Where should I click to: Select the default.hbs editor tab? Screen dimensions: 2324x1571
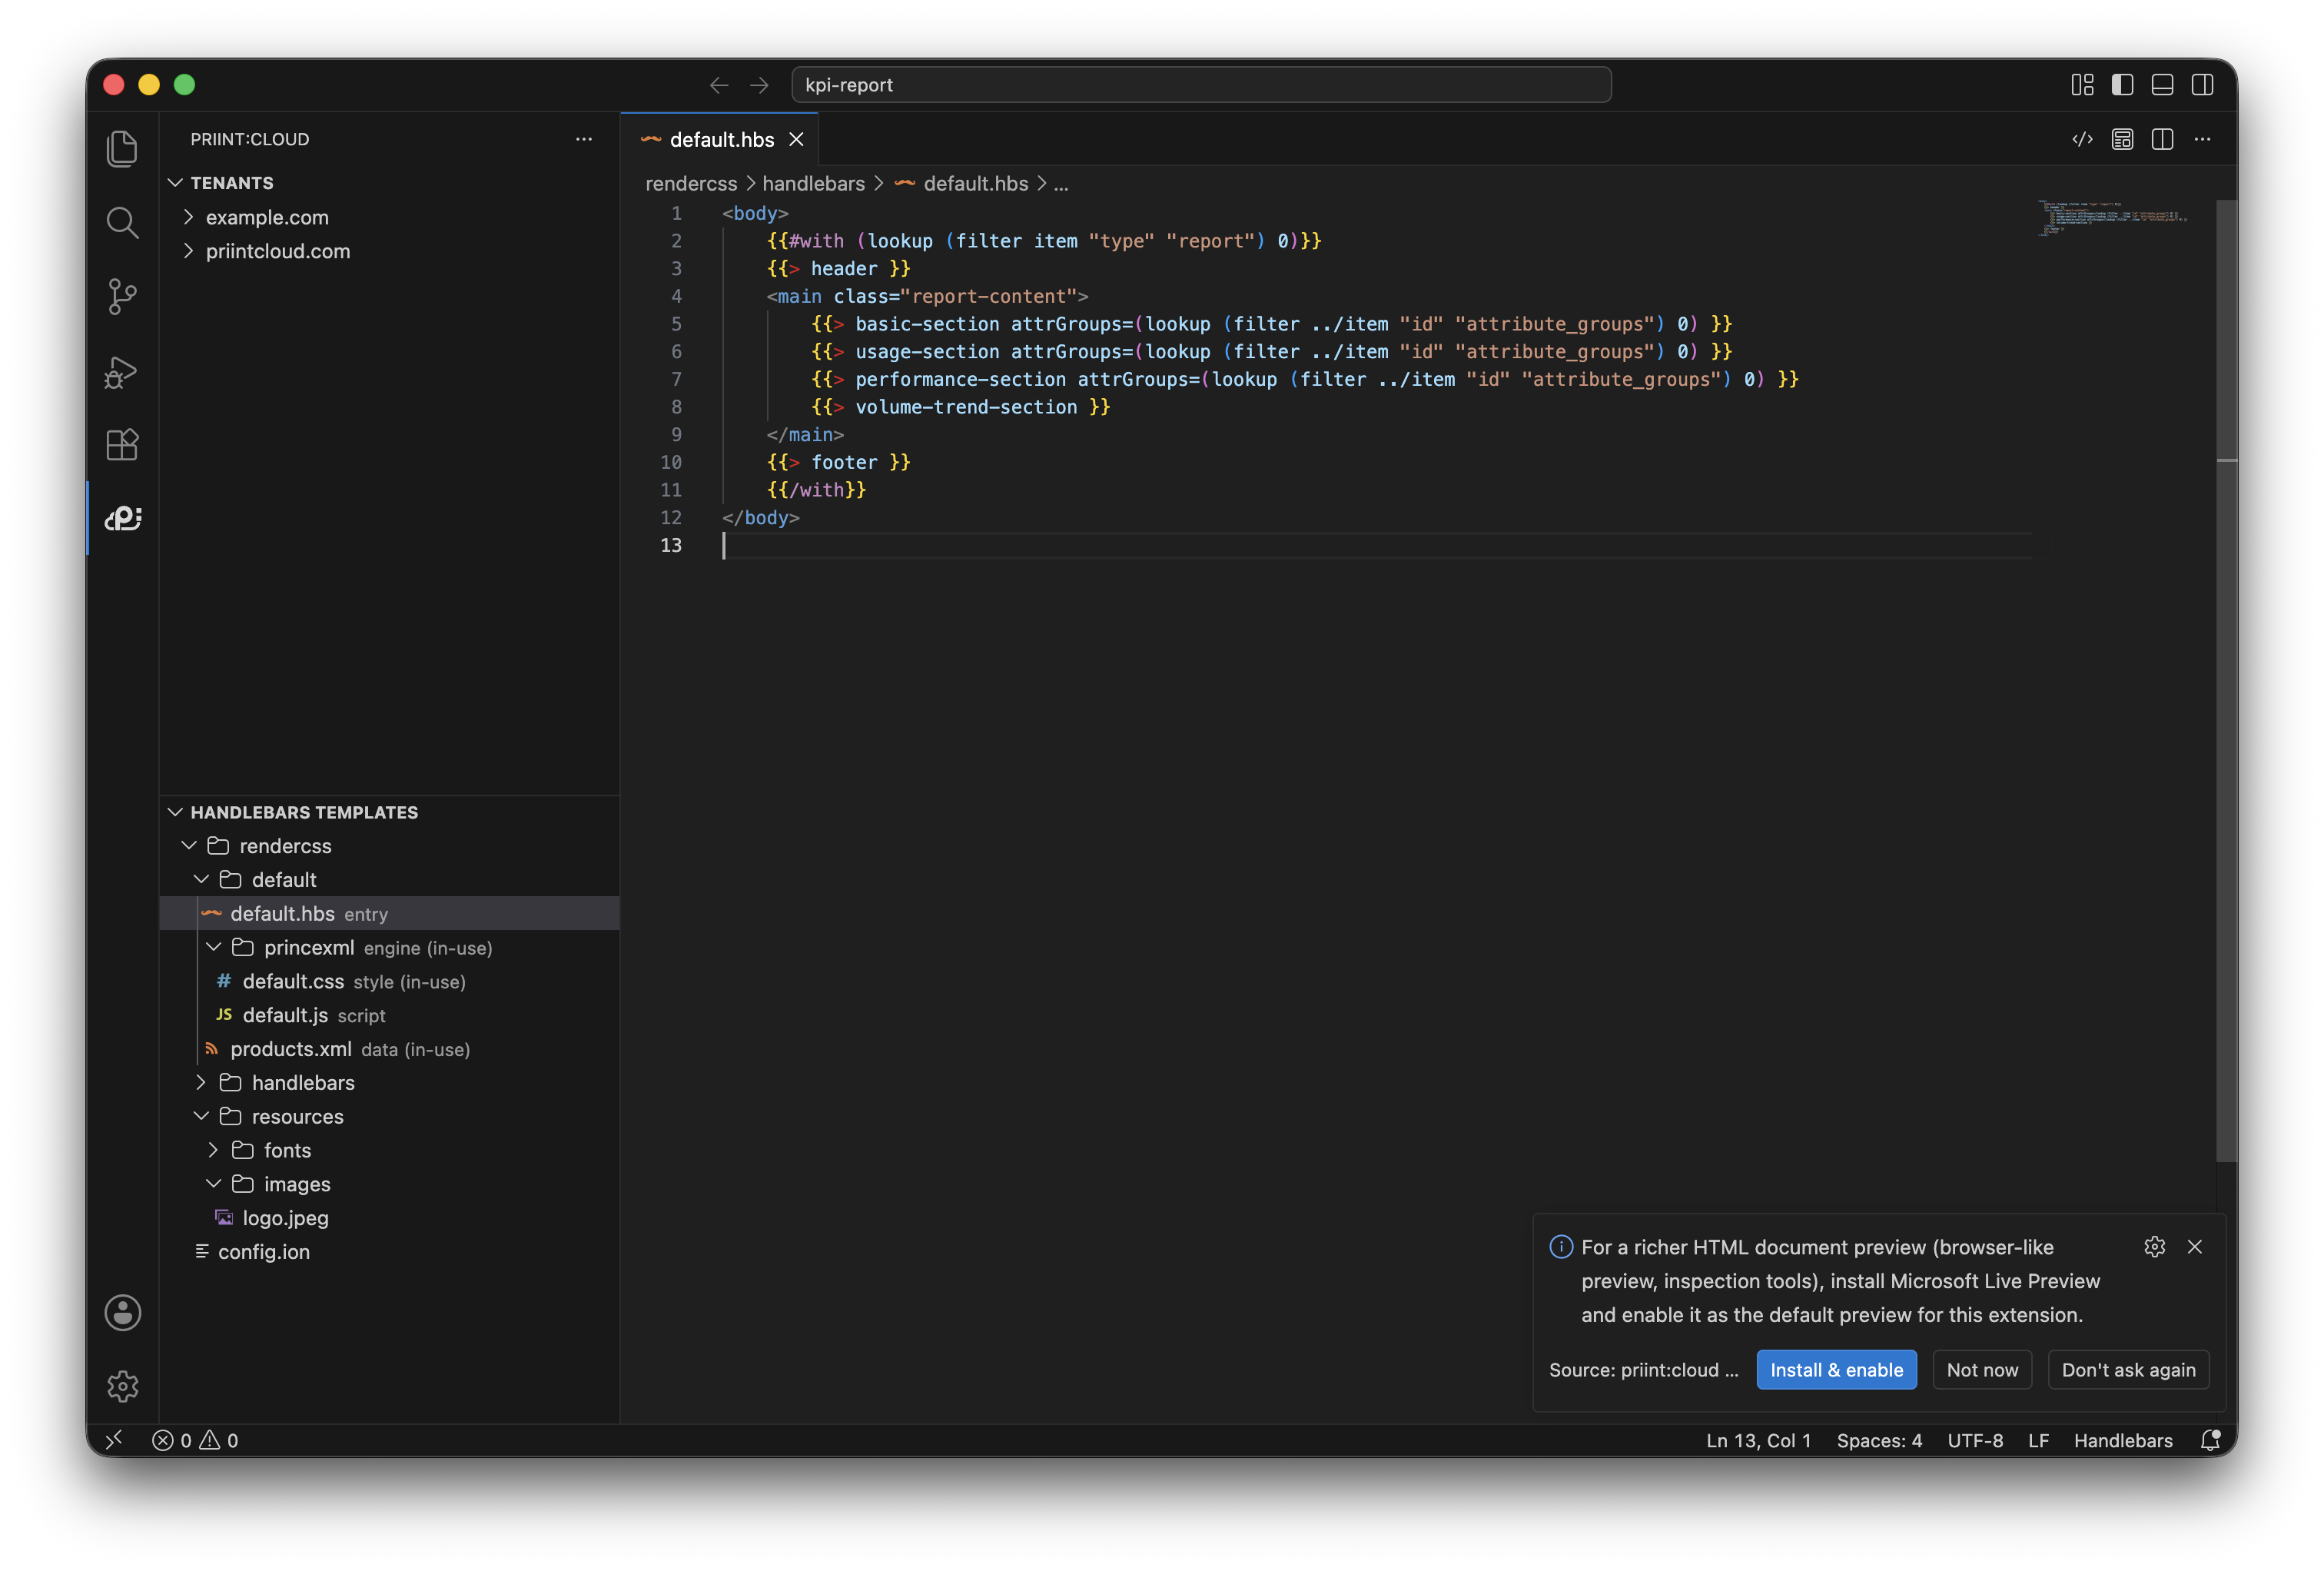coord(720,140)
